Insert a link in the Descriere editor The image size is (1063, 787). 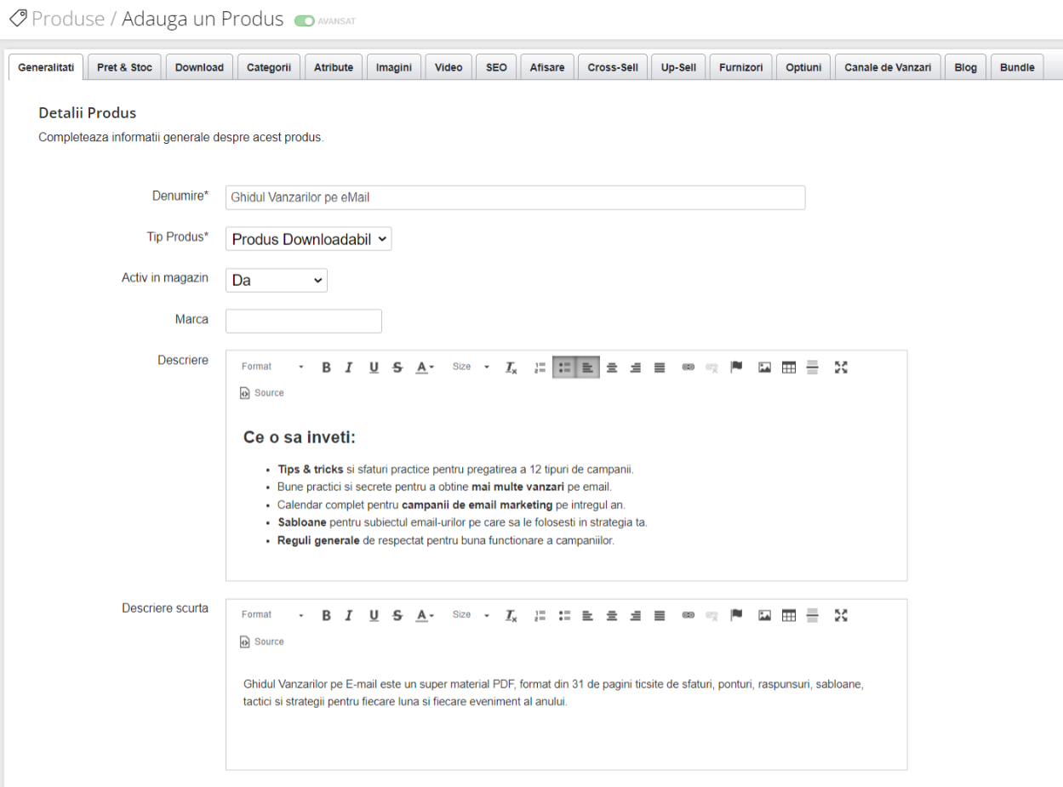688,367
